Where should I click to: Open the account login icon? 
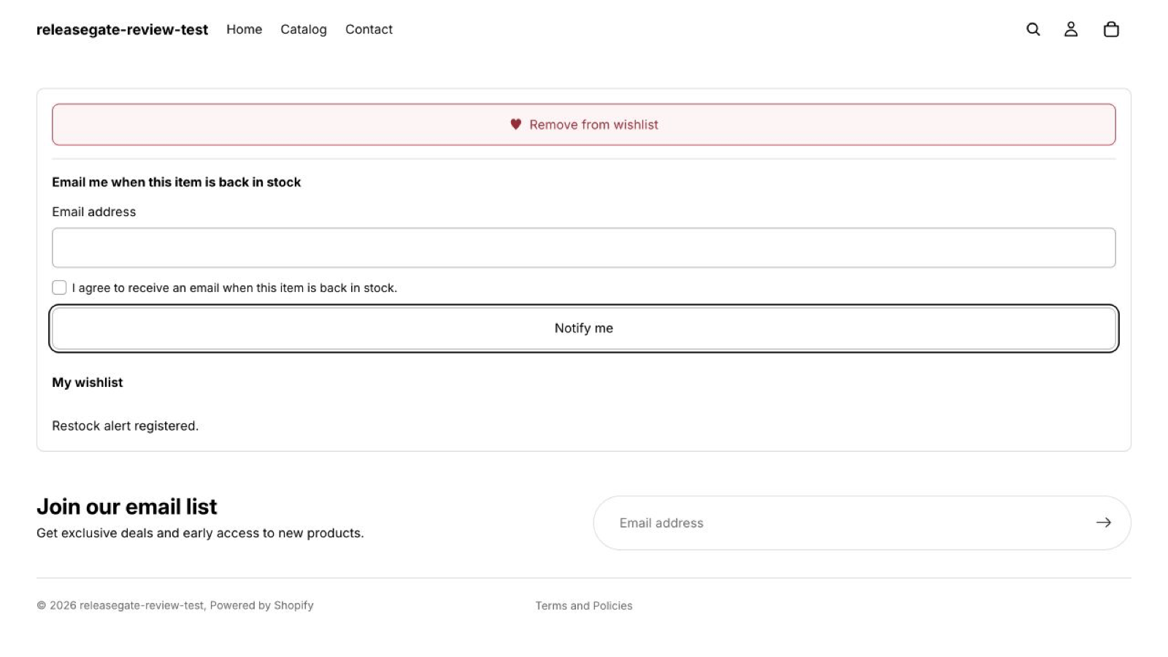(x=1071, y=29)
